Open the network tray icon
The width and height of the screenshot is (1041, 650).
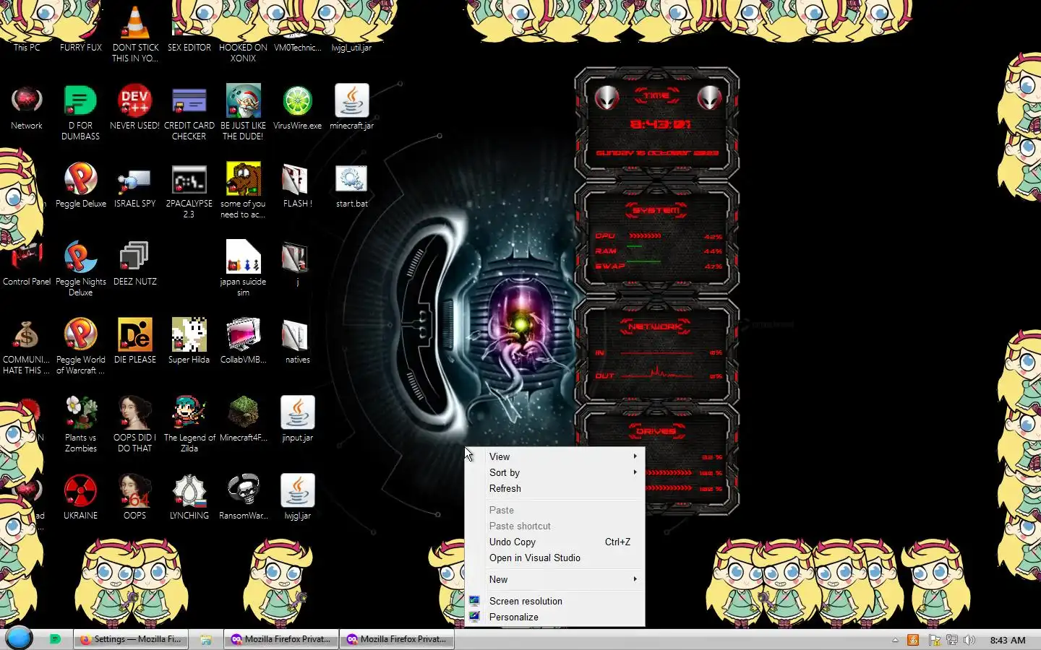[952, 640]
